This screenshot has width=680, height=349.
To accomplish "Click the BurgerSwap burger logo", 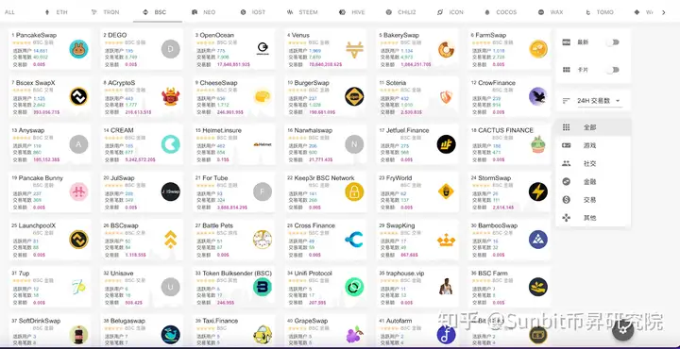I will (354, 96).
